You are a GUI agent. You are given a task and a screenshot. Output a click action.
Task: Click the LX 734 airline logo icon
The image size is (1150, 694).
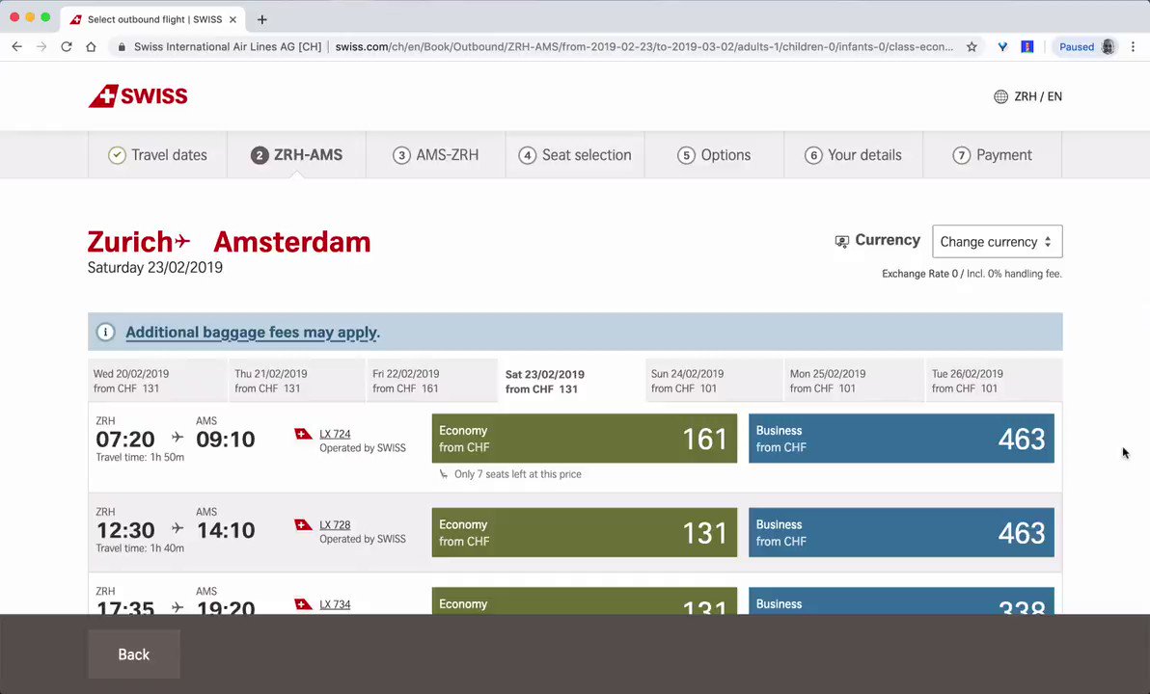click(x=303, y=603)
